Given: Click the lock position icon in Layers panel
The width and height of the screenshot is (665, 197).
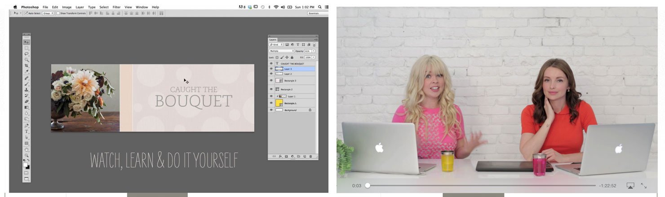Looking at the screenshot, I should pos(287,57).
